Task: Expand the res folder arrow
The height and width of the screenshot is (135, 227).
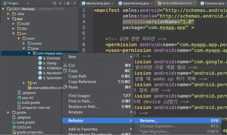Action: pos(24,83)
